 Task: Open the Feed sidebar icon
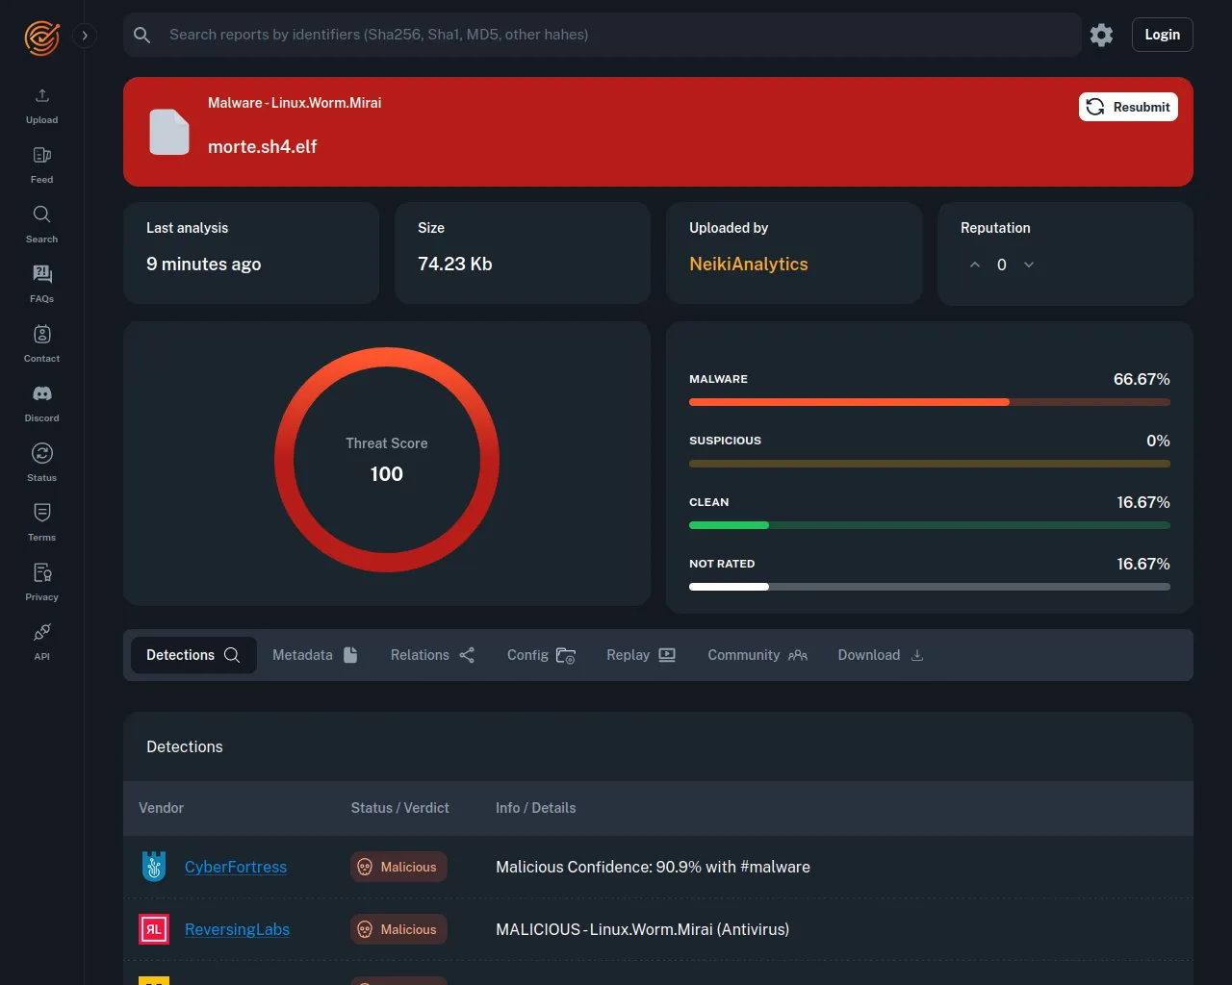[41, 165]
